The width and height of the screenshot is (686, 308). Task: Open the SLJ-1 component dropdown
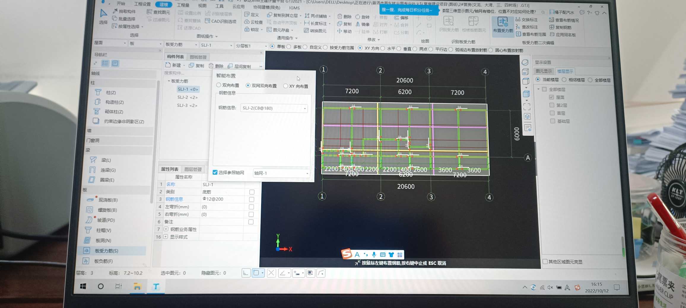216,45
